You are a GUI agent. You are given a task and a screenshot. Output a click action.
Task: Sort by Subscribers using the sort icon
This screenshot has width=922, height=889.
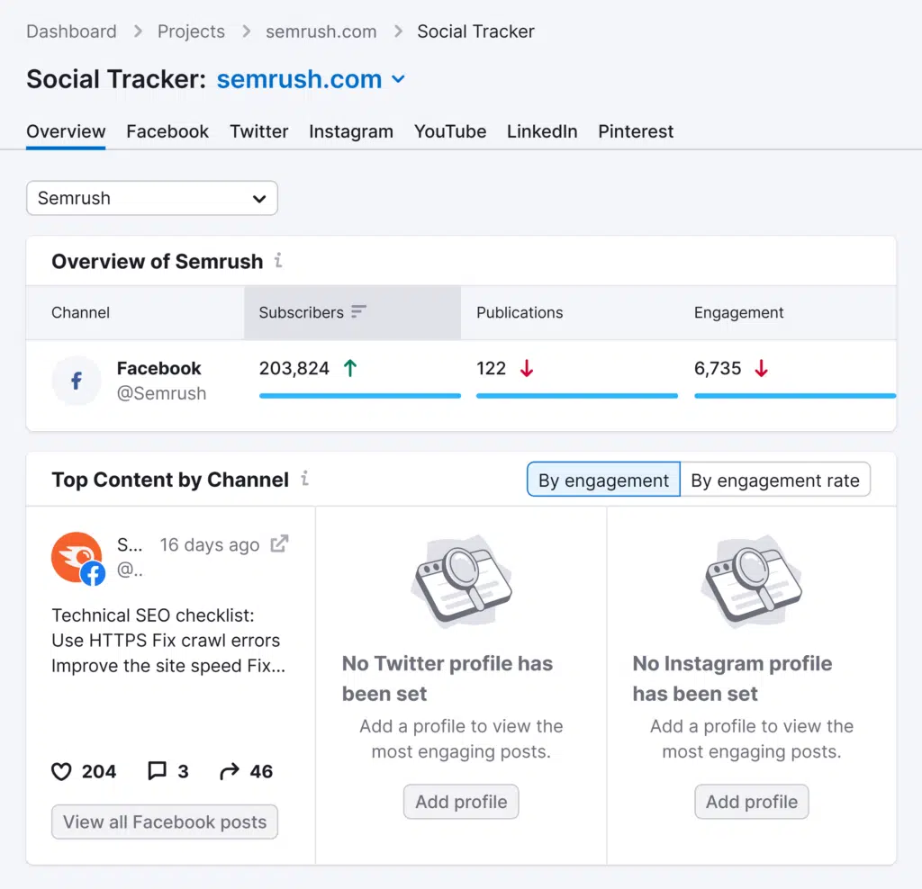coord(359,312)
